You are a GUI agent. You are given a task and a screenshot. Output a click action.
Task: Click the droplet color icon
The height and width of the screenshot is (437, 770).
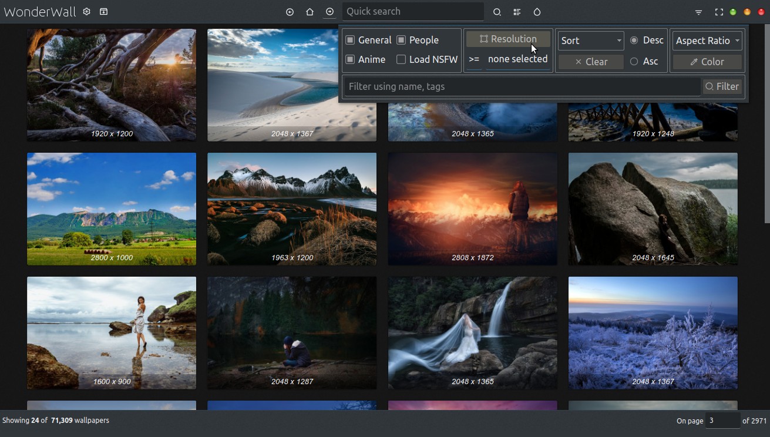[x=537, y=12]
